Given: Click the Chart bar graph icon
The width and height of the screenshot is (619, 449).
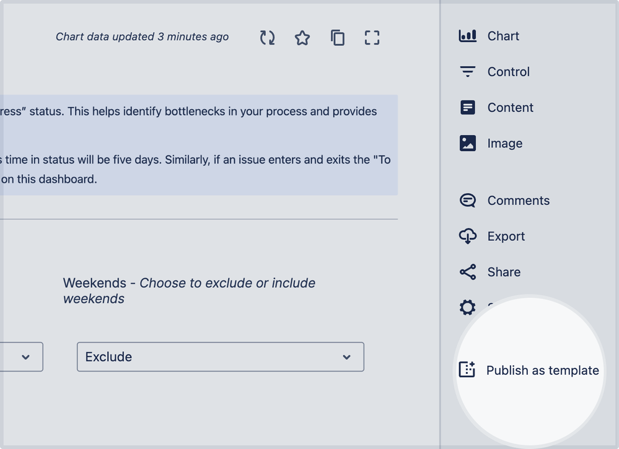Looking at the screenshot, I should click(468, 36).
